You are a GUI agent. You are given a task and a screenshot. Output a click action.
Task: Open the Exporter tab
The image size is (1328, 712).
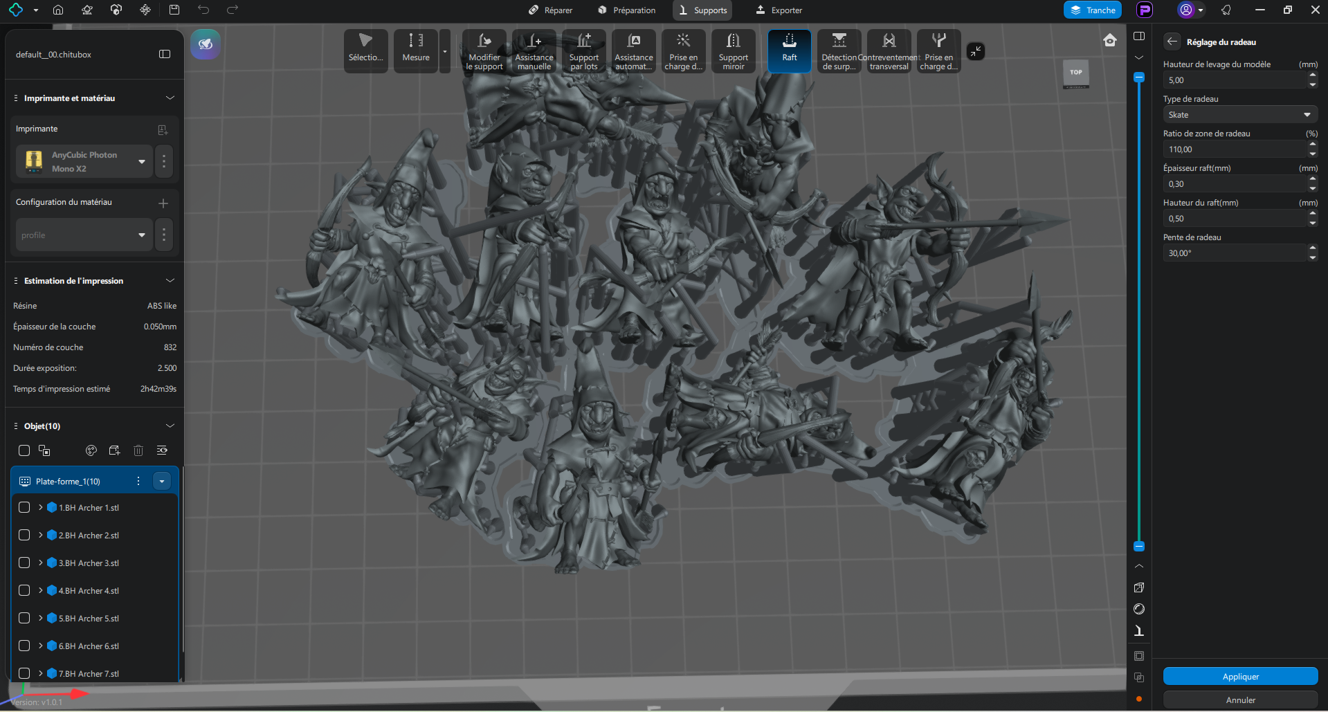click(779, 10)
